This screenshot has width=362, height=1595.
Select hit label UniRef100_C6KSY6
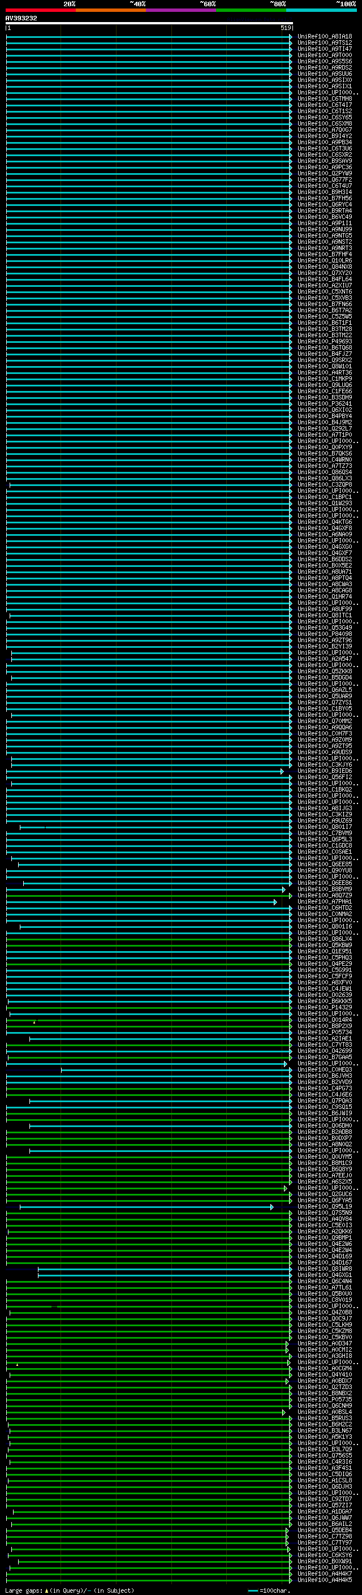click(x=325, y=1555)
